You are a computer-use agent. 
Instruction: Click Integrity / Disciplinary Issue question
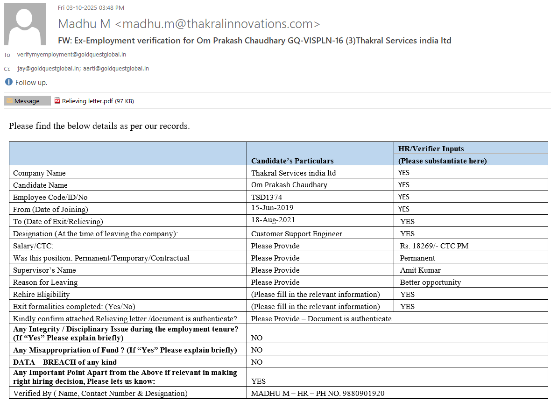126,333
